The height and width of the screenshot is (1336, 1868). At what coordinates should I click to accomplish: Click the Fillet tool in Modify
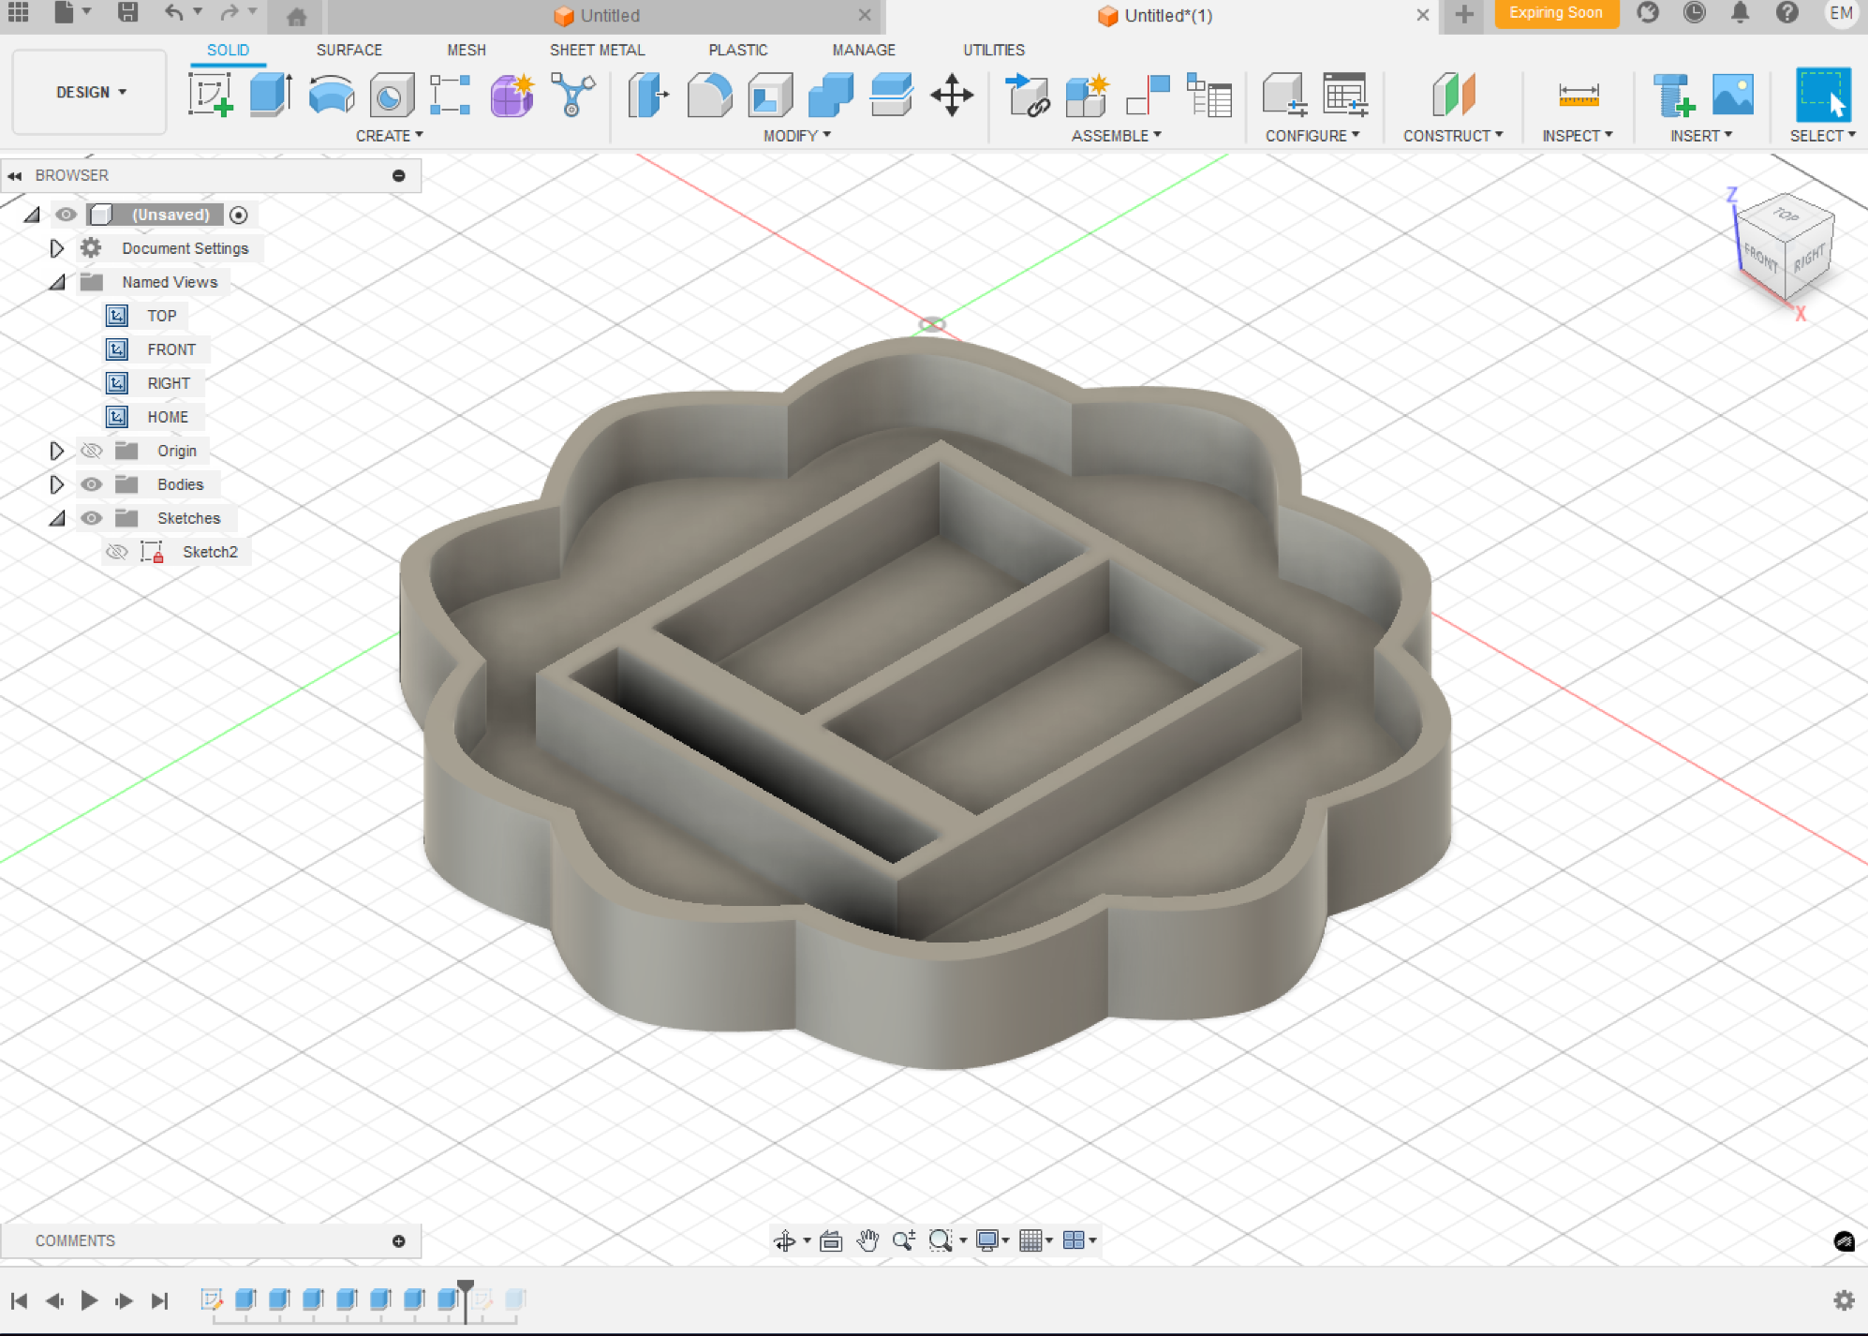[709, 95]
